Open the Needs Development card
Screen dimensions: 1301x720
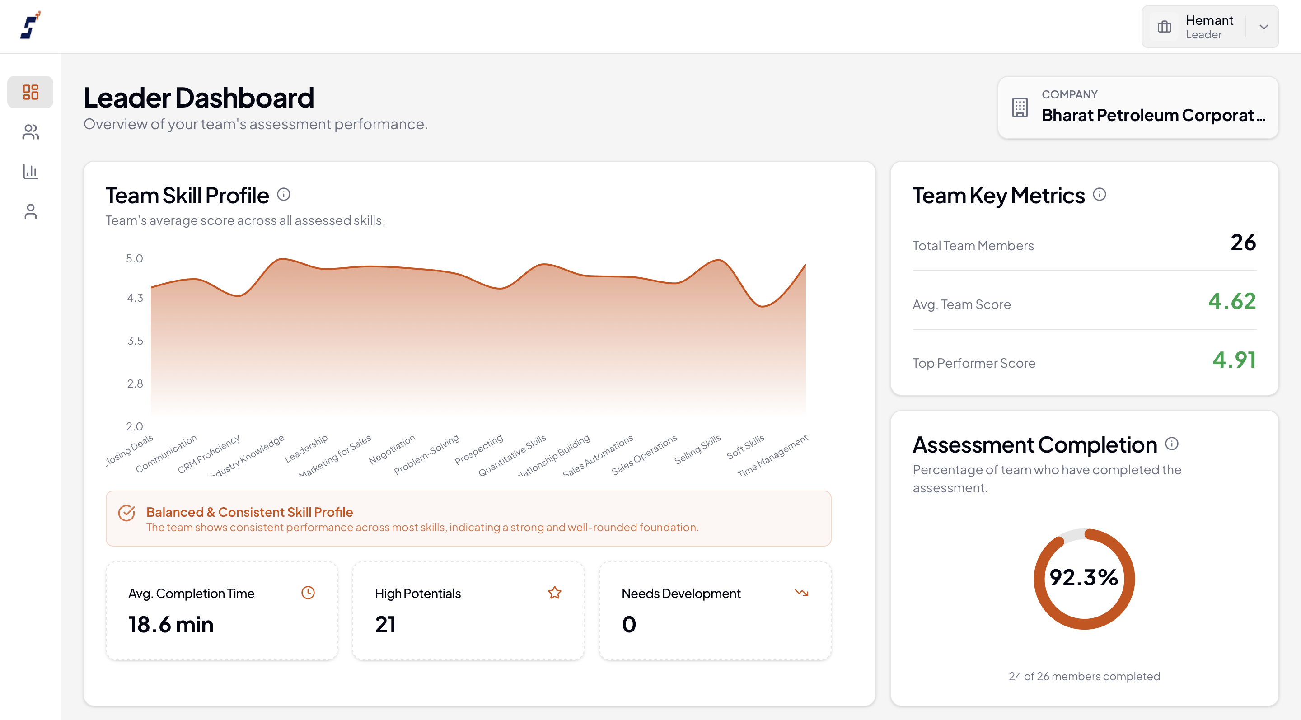point(715,610)
